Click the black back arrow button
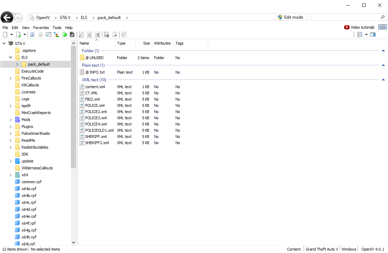 (x=7, y=18)
